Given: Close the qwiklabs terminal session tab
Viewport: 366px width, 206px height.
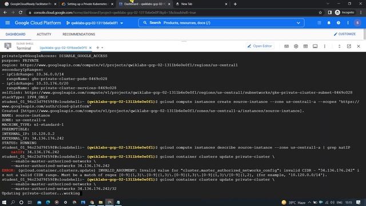Looking at the screenshot, I should (x=90, y=47).
